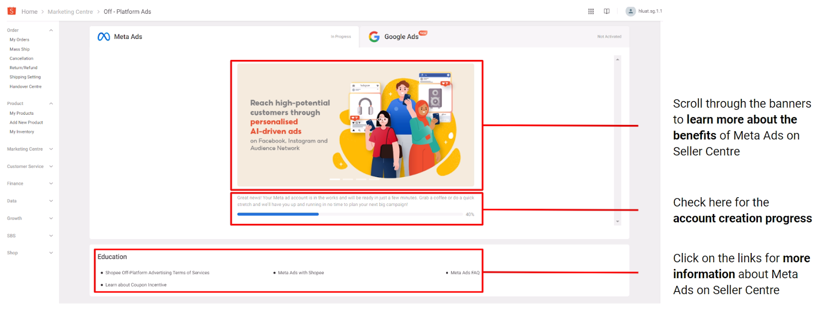Viewport: 821px width, 315px height.
Task: Click the Meta logo icon
Action: click(104, 37)
